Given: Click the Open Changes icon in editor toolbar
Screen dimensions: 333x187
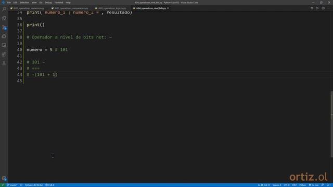Looking at the screenshot, I should [x=312, y=8].
